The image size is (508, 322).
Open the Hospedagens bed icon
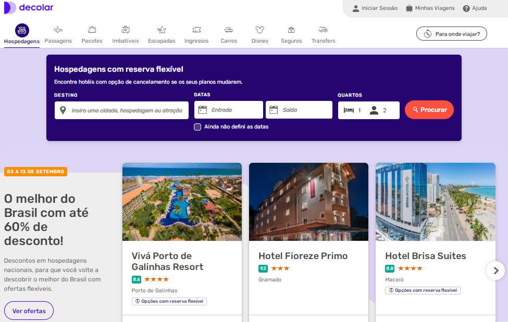pos(22,30)
